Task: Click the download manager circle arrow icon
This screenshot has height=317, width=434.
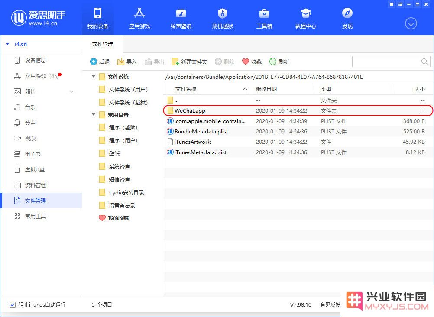Action: [411, 23]
